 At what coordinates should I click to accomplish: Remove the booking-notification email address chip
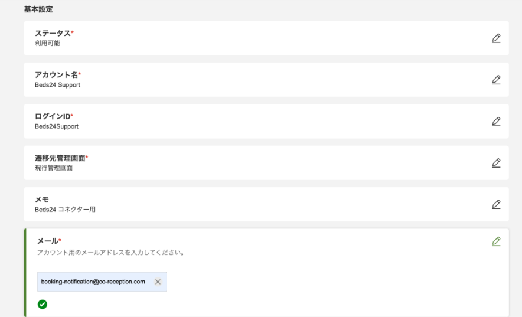158,282
